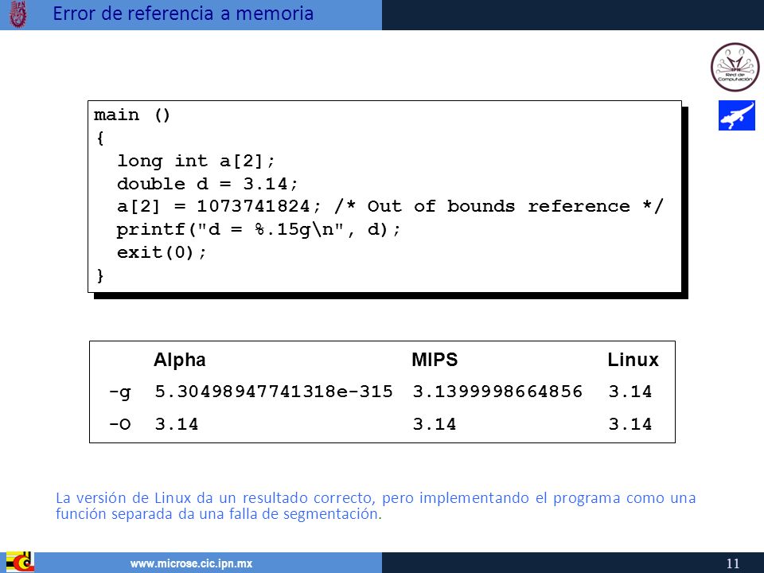Click the Alpha -g value 5.30498947741318e-315

coord(273,392)
